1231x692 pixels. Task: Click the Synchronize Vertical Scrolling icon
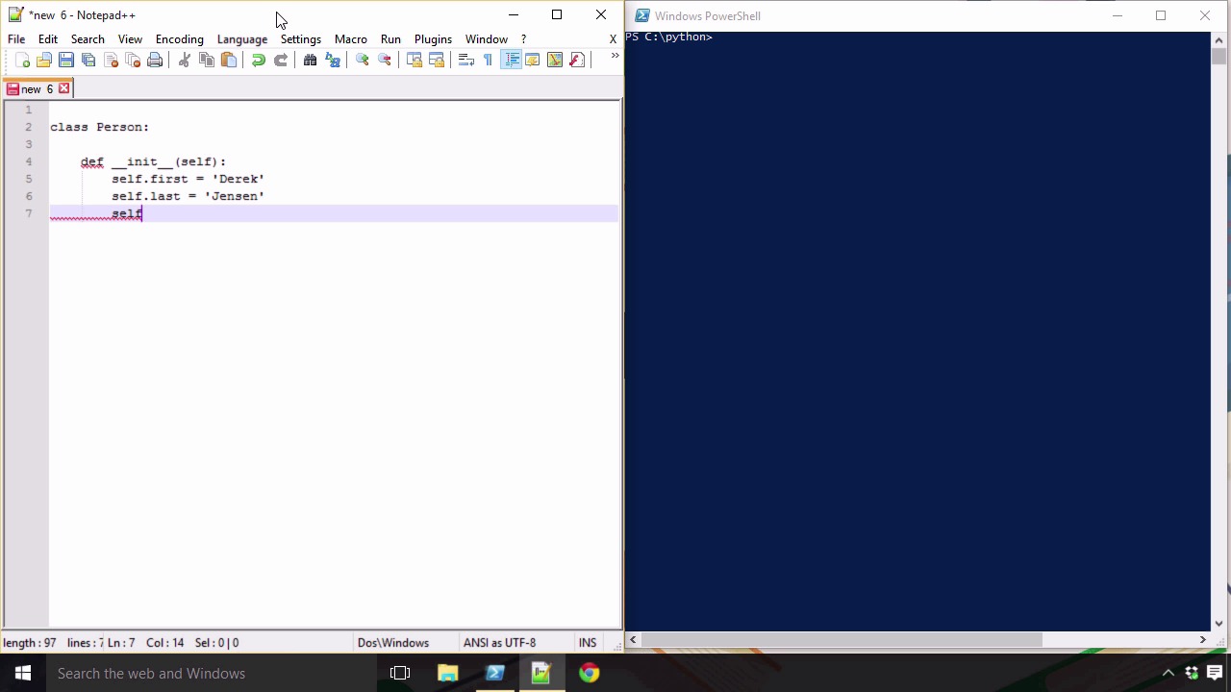[415, 60]
